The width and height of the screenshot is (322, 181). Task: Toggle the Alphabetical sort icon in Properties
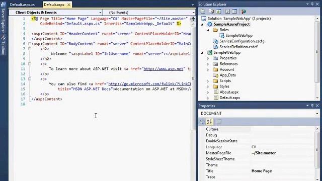(209, 122)
